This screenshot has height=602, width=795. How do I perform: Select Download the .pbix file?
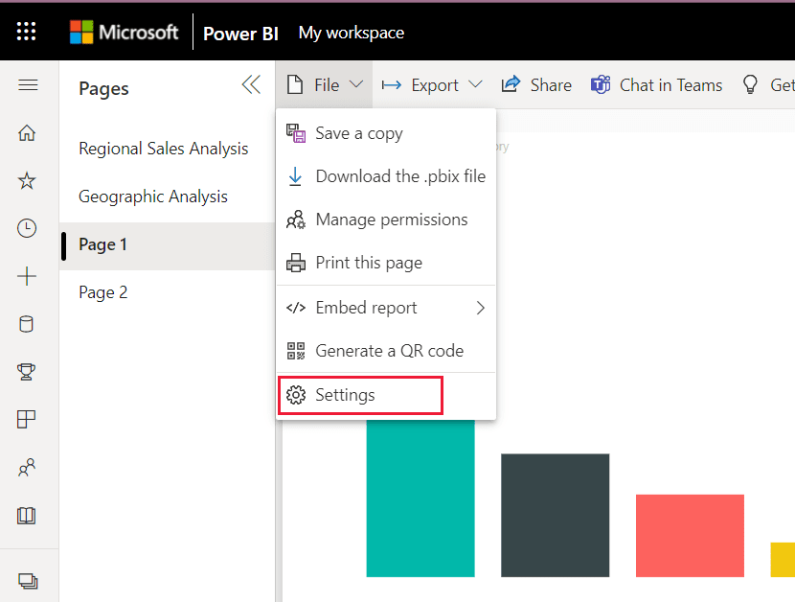coord(386,176)
